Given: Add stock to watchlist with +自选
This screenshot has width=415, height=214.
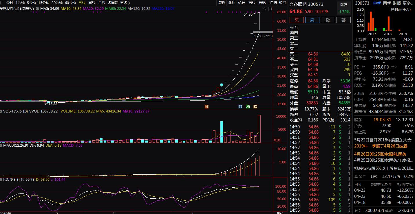Looking at the screenshot, I should click(272, 3).
